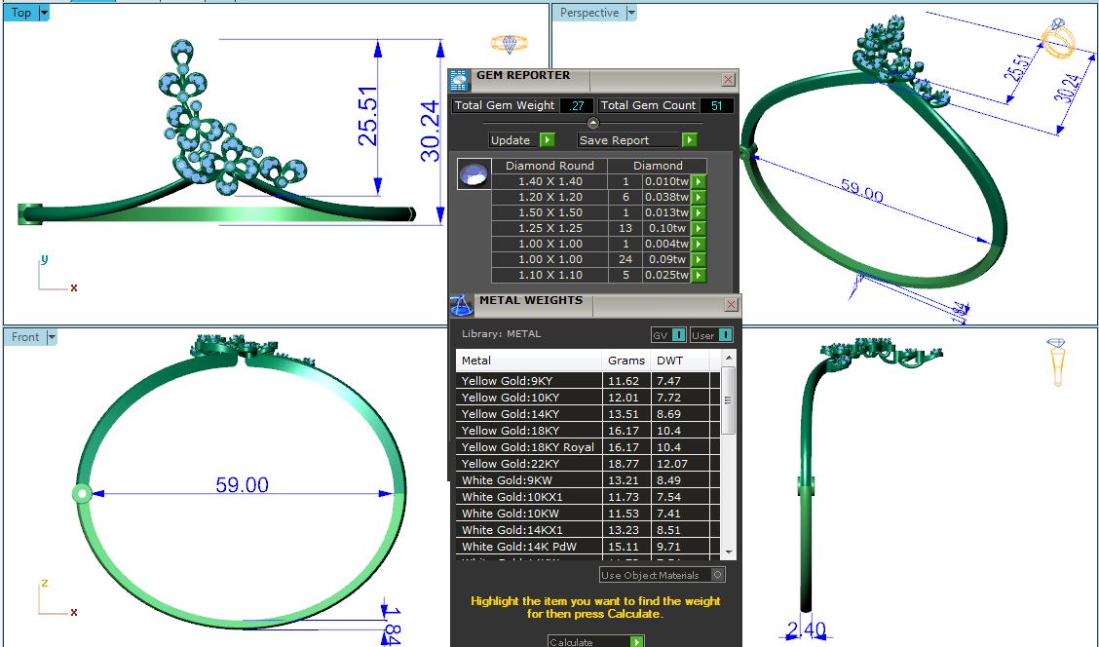Enable Use Object Materials option
1099x647 pixels.
pos(718,575)
